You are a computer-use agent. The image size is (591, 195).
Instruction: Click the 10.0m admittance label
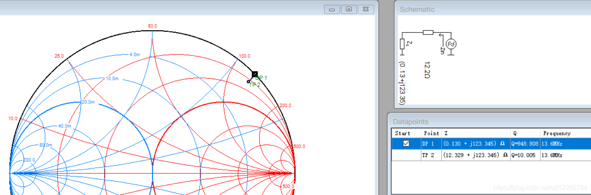pyautogui.click(x=112, y=79)
